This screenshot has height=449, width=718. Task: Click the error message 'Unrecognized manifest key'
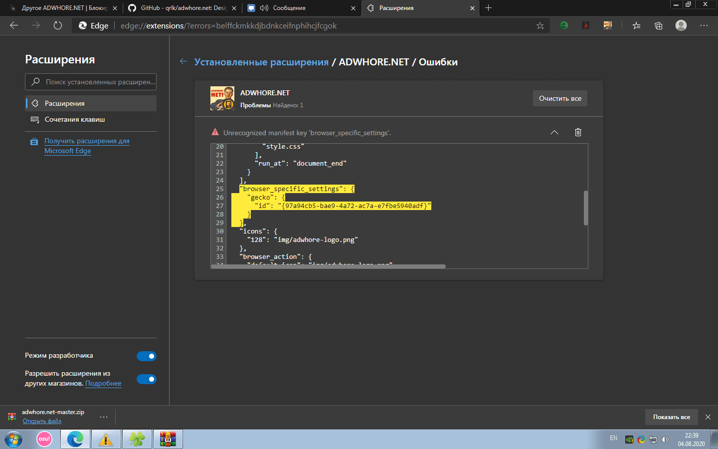point(307,133)
